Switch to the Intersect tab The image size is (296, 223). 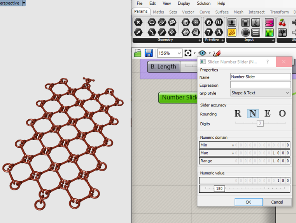tap(256, 12)
